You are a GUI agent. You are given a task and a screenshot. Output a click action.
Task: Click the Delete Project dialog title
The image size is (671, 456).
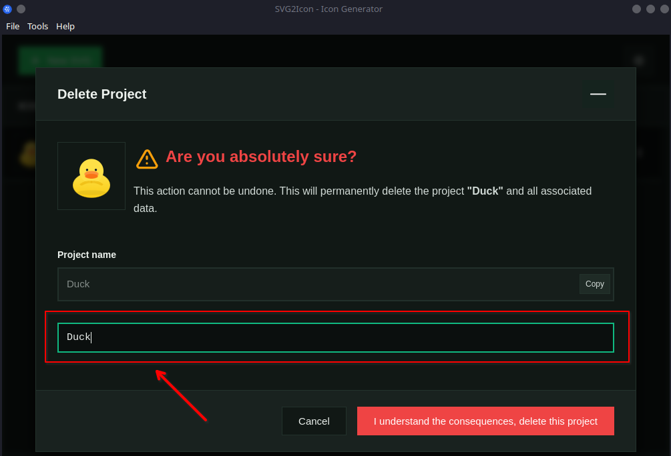[101, 94]
